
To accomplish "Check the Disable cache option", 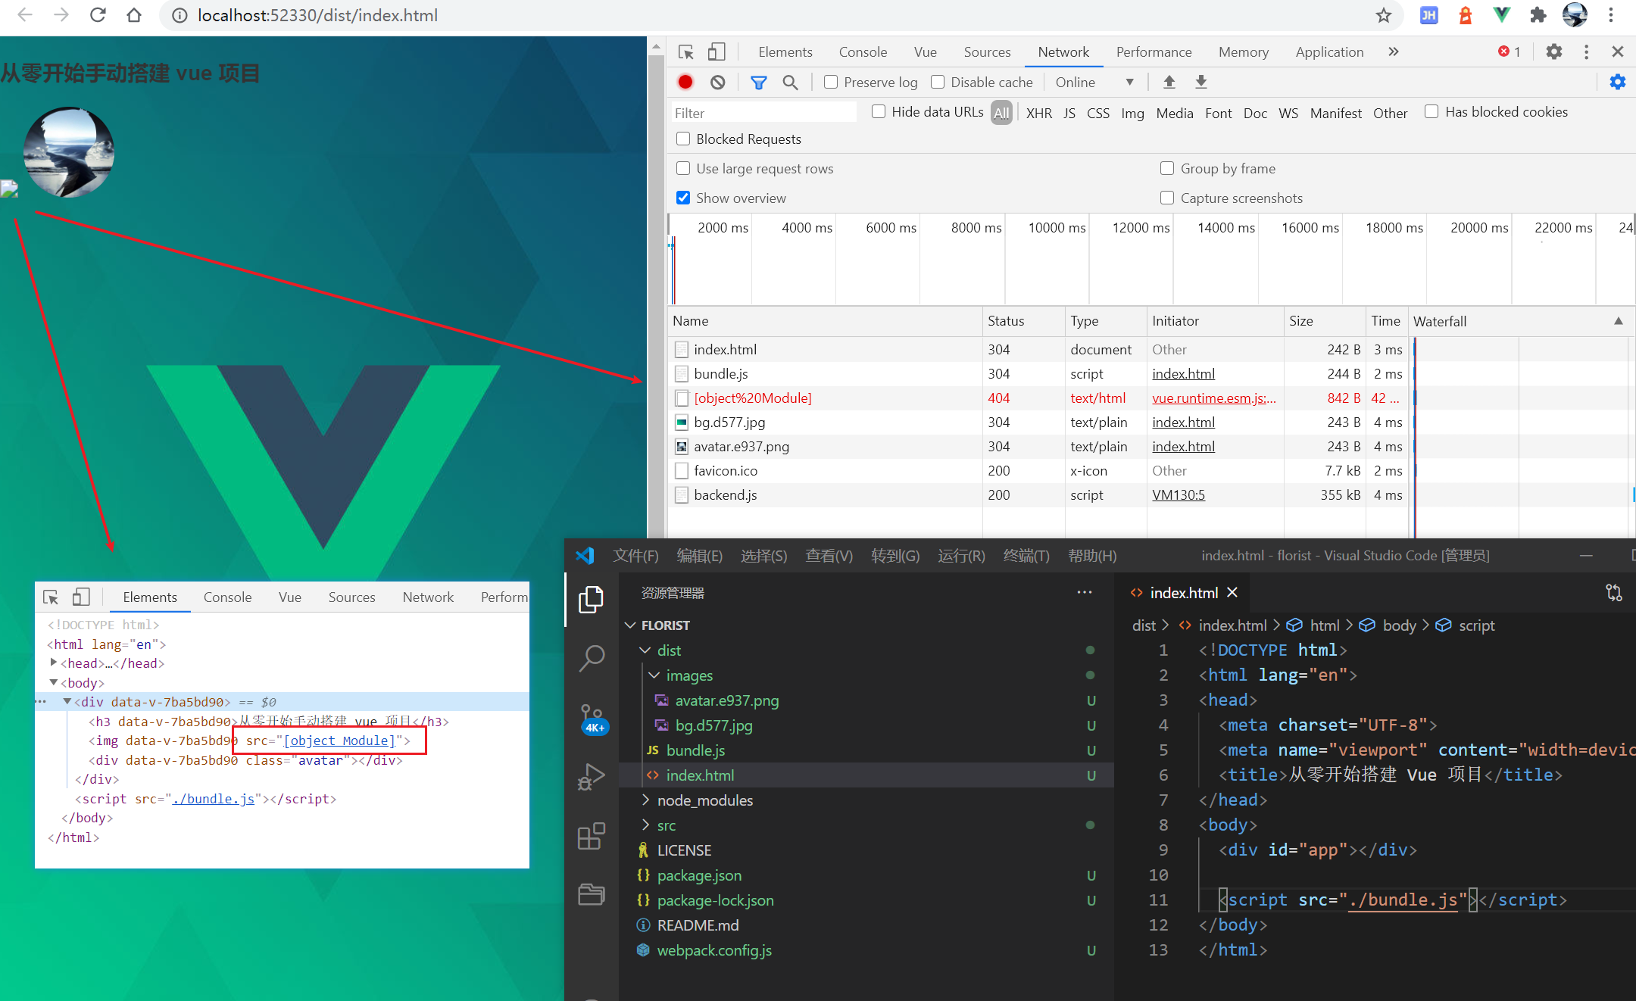I will (x=938, y=82).
